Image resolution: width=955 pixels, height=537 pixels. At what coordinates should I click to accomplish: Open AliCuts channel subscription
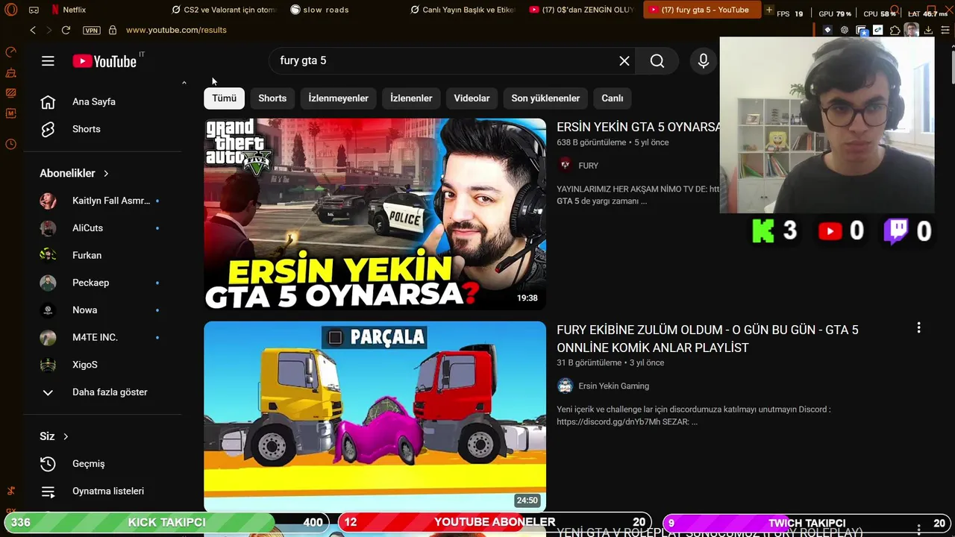click(103, 228)
